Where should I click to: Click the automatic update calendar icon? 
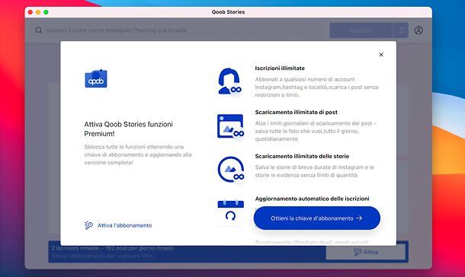click(230, 211)
